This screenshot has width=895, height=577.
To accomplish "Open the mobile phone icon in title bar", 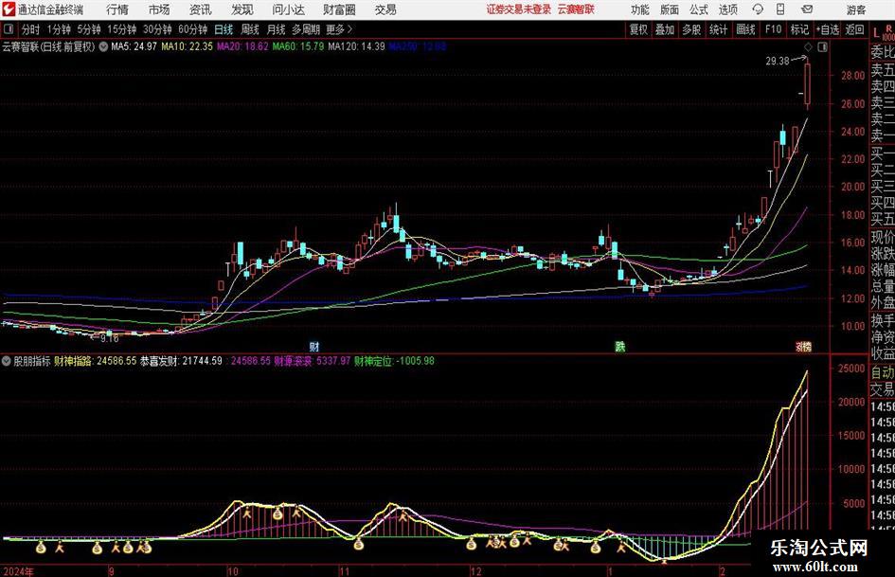I will [x=780, y=9].
